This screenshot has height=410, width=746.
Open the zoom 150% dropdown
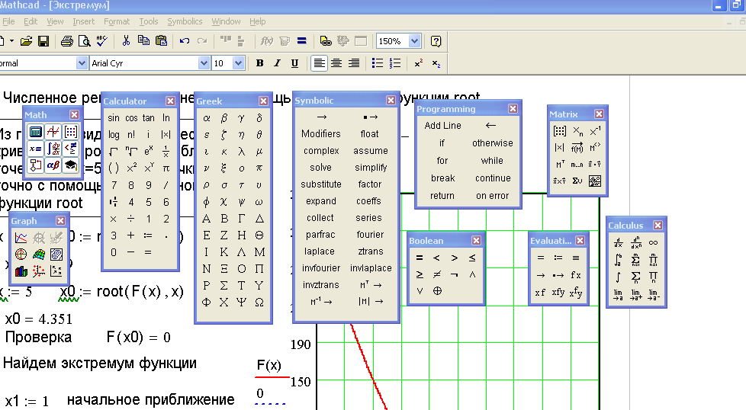click(414, 41)
